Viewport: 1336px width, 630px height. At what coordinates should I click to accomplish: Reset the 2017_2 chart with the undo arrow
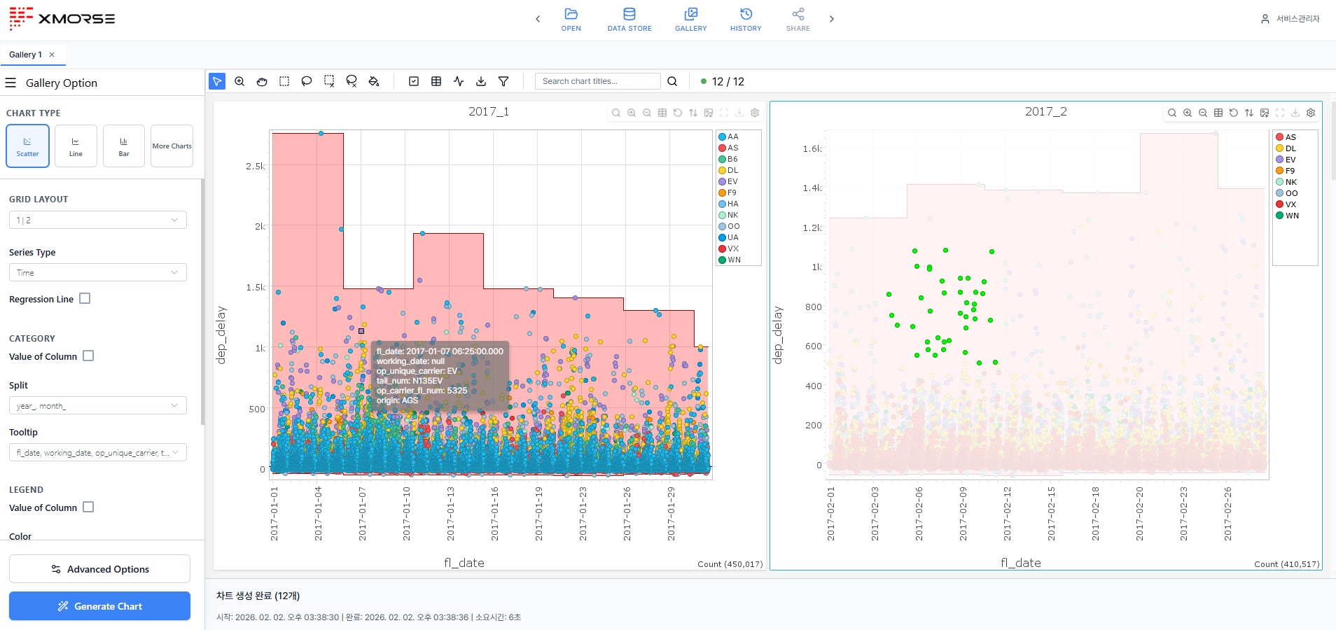(x=1234, y=113)
